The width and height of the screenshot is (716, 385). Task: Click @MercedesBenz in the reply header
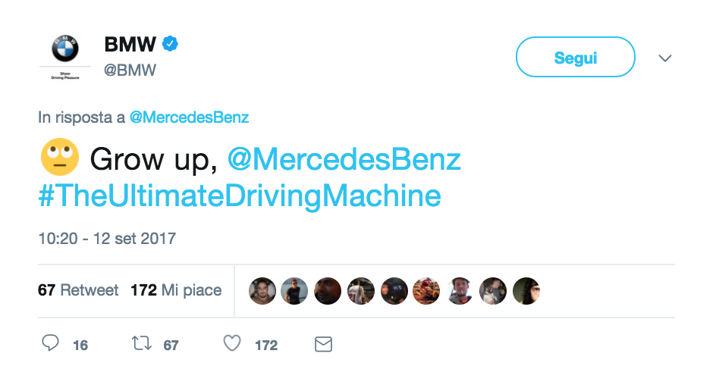tap(189, 117)
